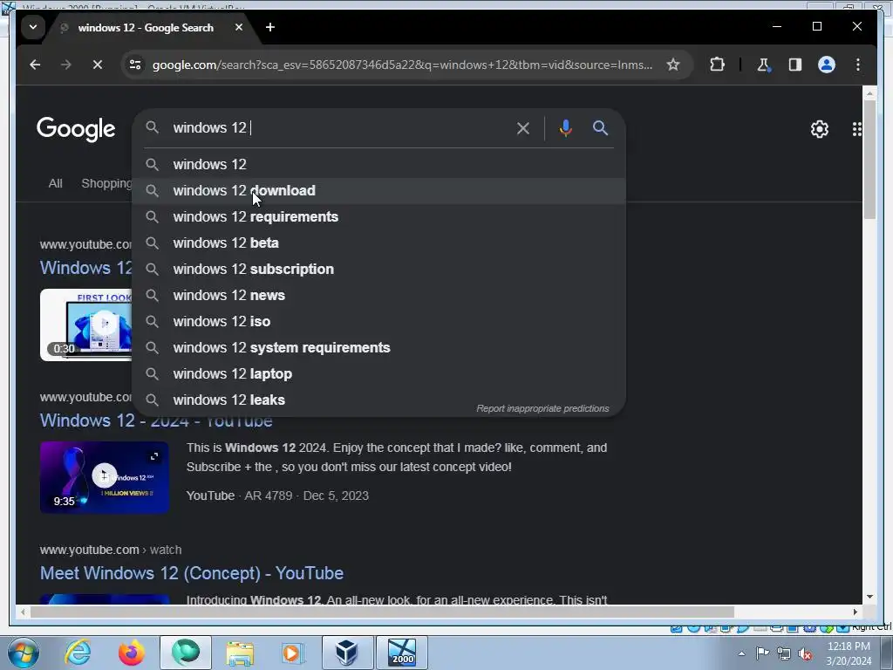Switch to Windows 2000 VM taskbar button
This screenshot has height=670, width=893.
(402, 653)
